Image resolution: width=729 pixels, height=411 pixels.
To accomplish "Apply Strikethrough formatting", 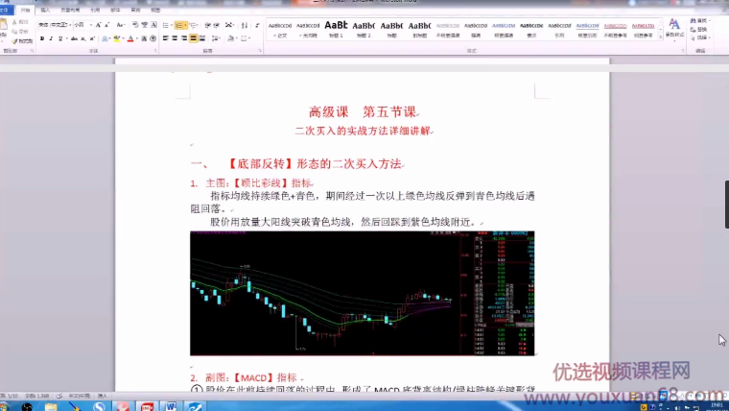I will pos(74,38).
